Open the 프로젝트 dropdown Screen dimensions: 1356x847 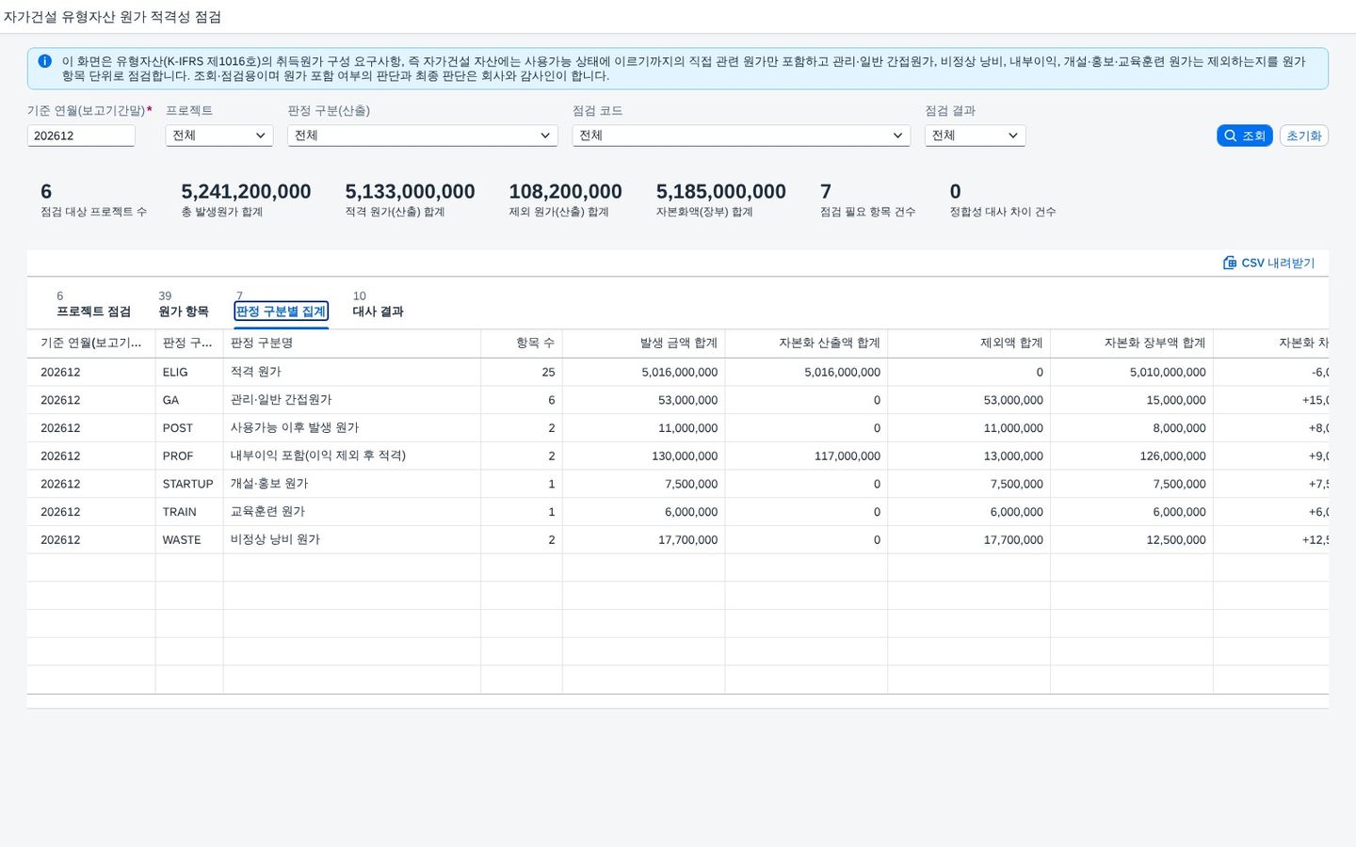point(219,136)
